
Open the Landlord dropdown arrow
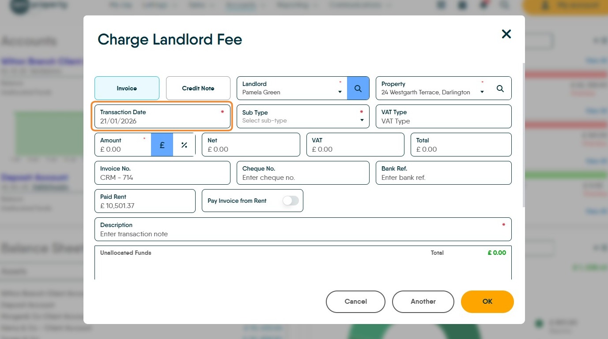tap(340, 92)
